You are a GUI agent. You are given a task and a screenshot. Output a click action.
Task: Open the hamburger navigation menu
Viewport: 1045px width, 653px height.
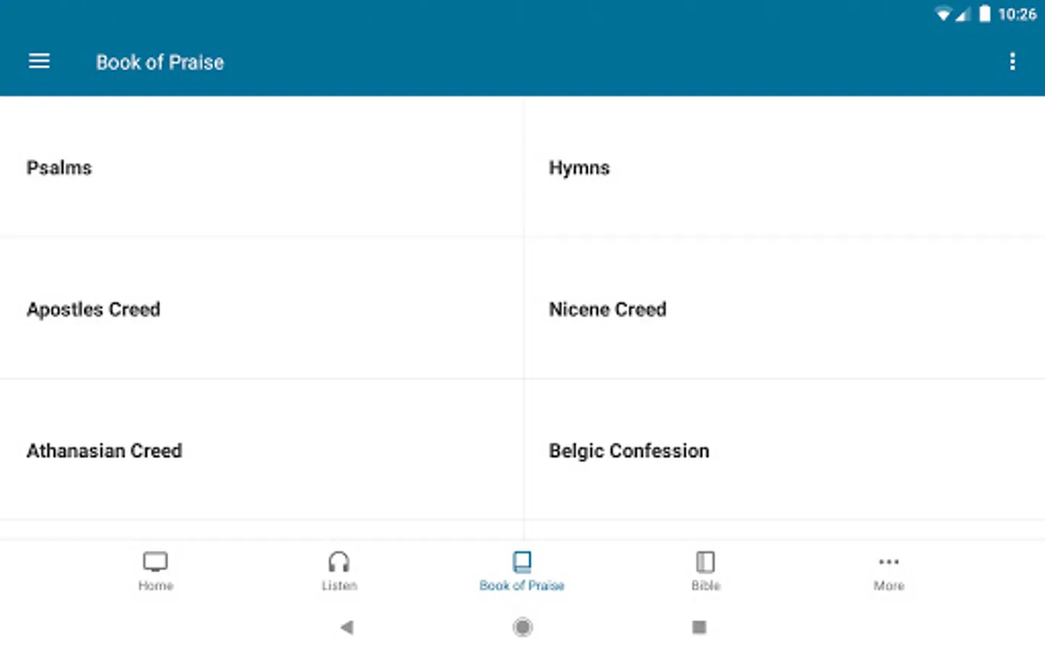point(39,62)
